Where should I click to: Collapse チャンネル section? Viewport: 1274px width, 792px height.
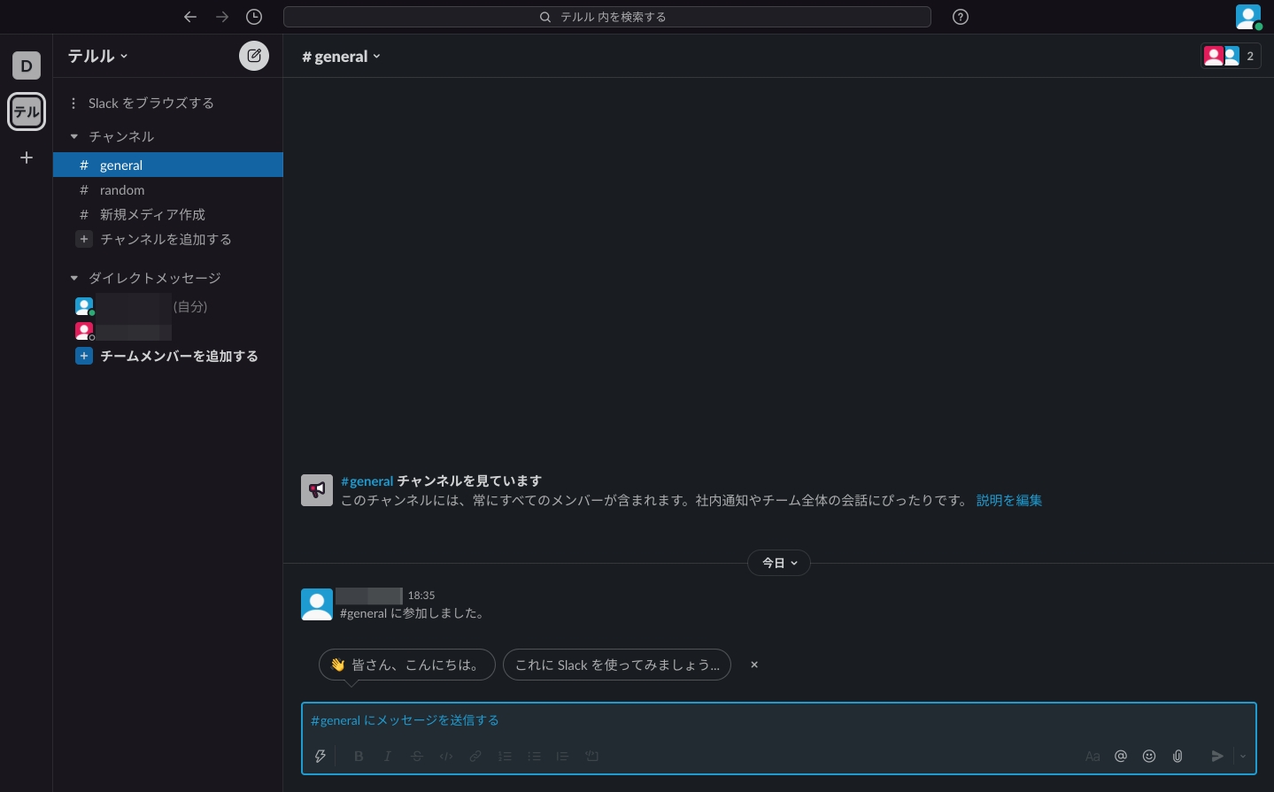[74, 136]
